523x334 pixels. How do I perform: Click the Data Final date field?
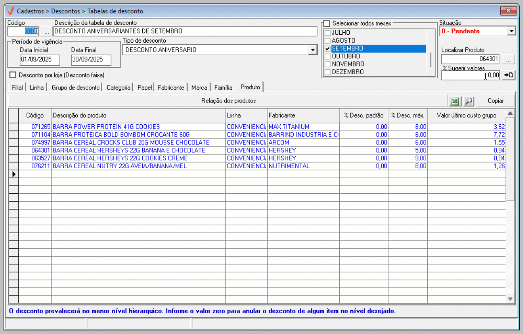click(x=91, y=60)
